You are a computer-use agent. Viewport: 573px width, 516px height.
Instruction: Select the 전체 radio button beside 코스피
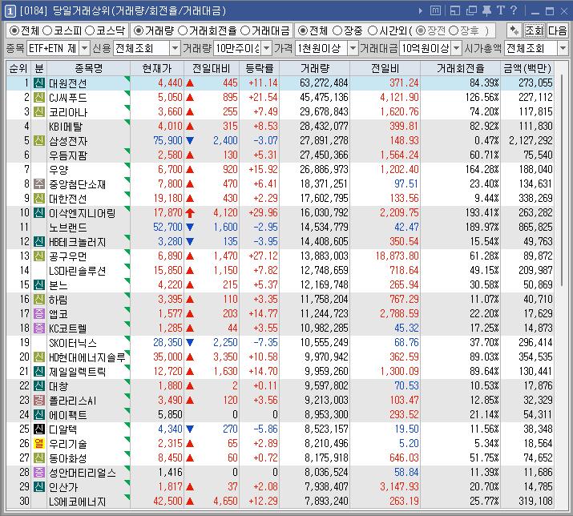(x=14, y=30)
